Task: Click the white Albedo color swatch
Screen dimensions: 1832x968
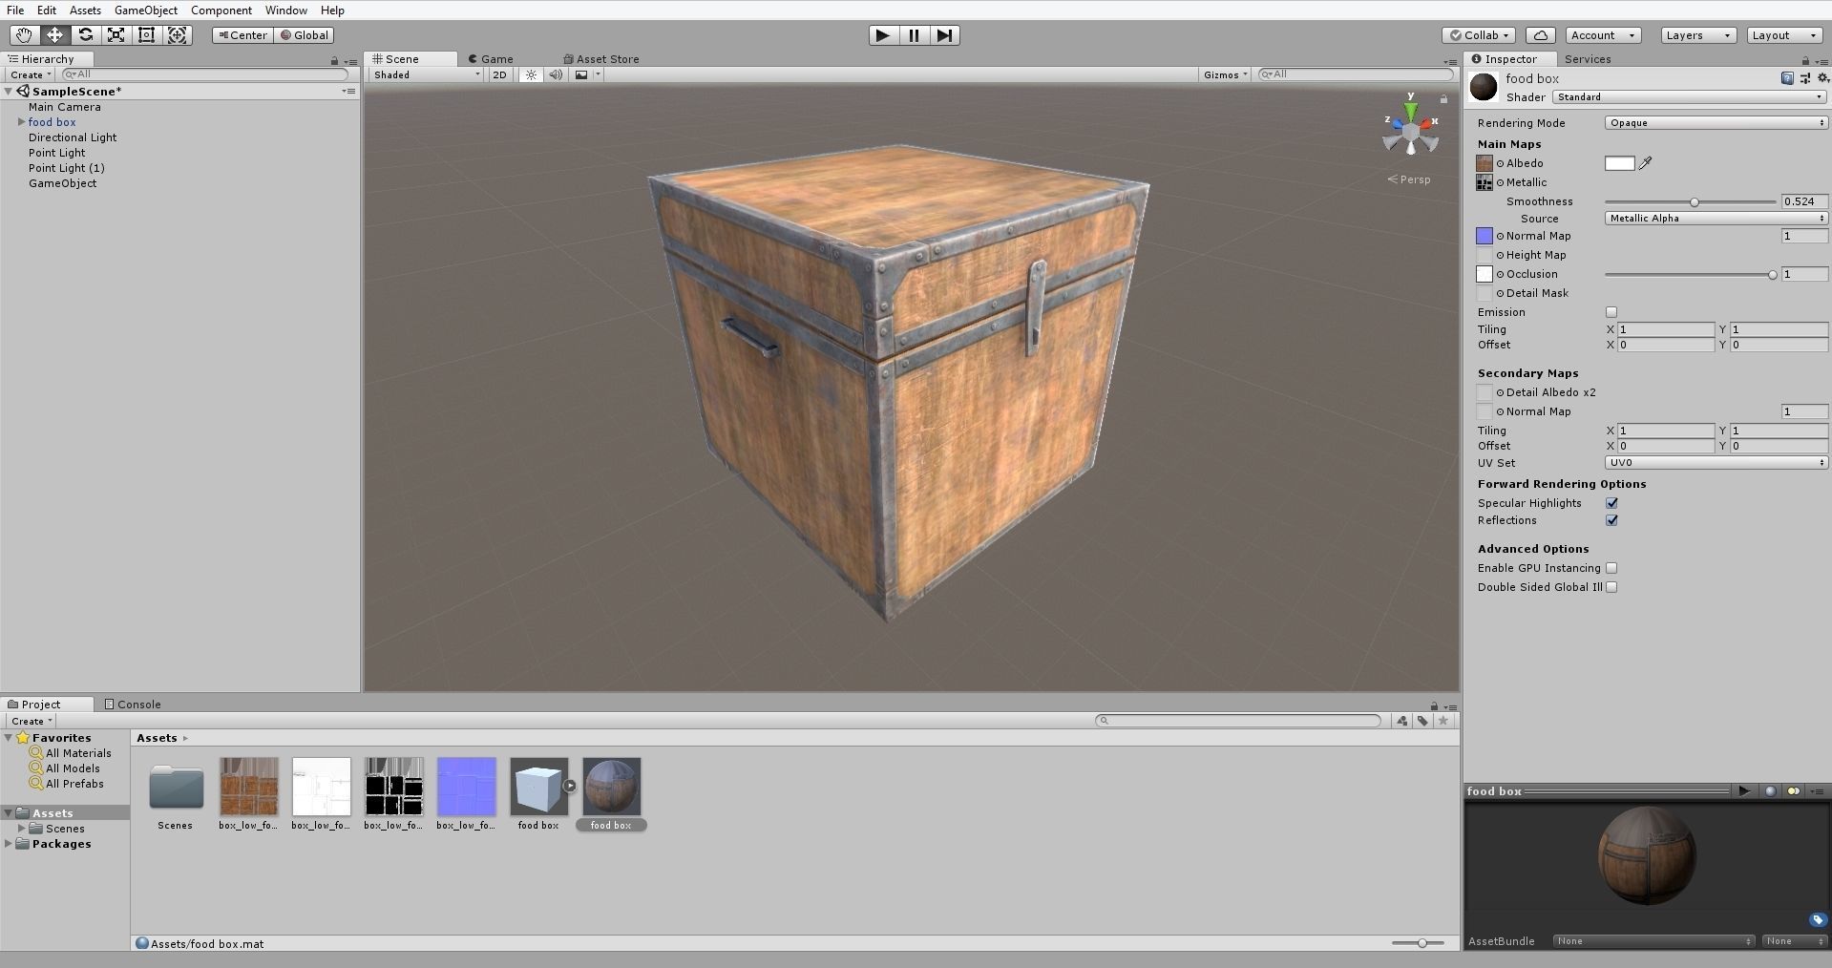Action: [1620, 163]
